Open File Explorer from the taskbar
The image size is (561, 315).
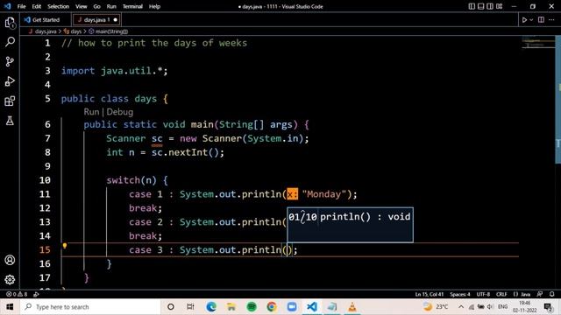231,307
